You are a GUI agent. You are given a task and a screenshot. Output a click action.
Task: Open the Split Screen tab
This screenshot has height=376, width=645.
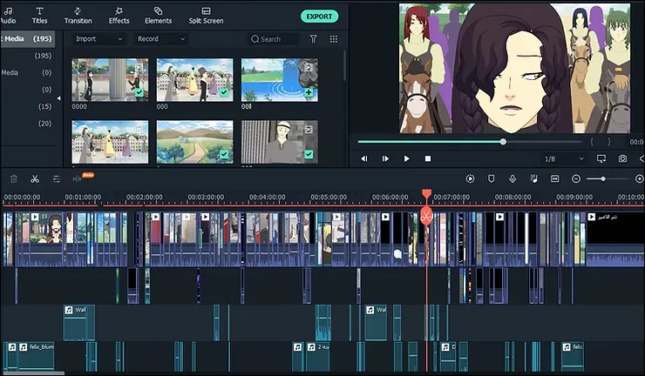pos(206,16)
